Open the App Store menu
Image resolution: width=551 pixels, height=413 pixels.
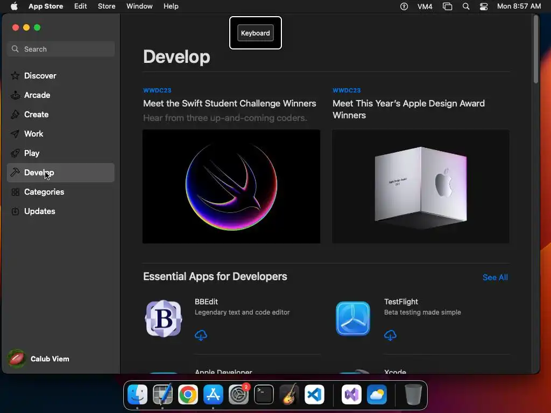click(46, 6)
